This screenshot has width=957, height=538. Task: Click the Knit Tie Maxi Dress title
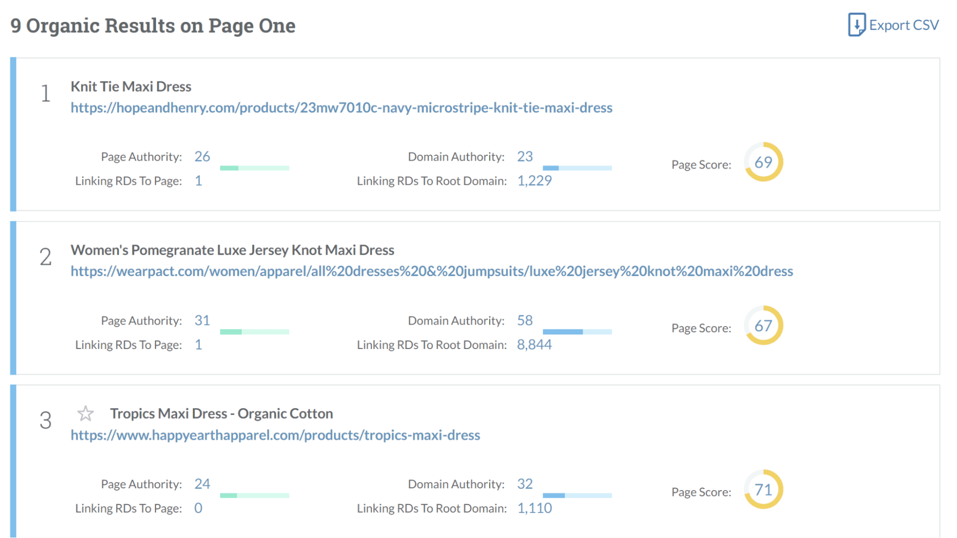131,86
